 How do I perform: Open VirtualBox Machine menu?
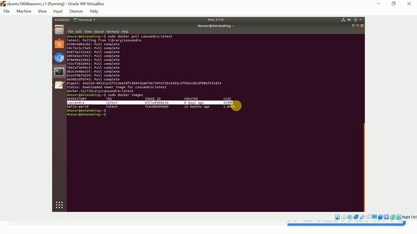pyautogui.click(x=23, y=11)
